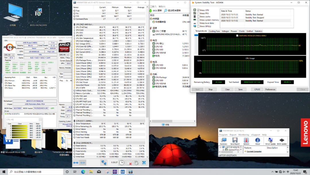Switch to the Cooling Fans tab
310x175 pixels.
click(x=214, y=31)
